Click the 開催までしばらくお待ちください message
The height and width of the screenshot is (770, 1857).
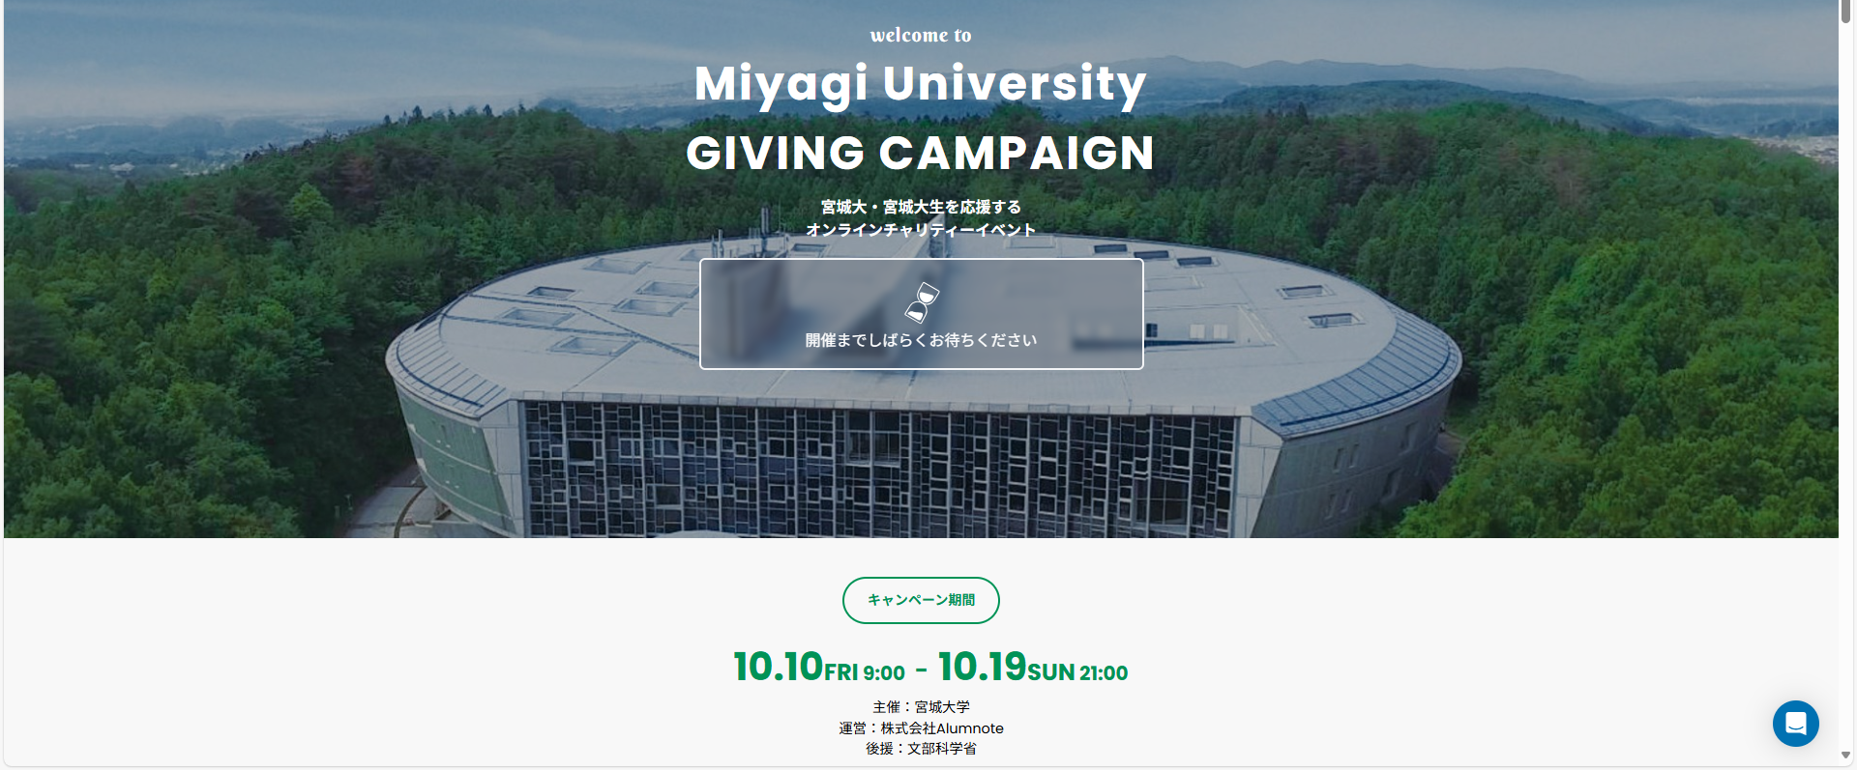click(921, 340)
